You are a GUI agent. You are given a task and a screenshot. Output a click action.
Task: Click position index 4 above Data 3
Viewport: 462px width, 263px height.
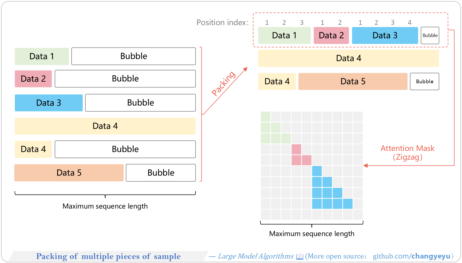point(410,22)
